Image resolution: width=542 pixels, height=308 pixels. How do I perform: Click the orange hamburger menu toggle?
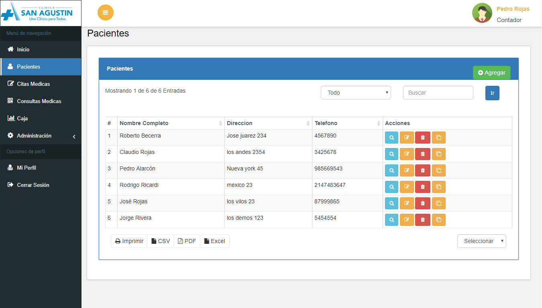[x=106, y=12]
